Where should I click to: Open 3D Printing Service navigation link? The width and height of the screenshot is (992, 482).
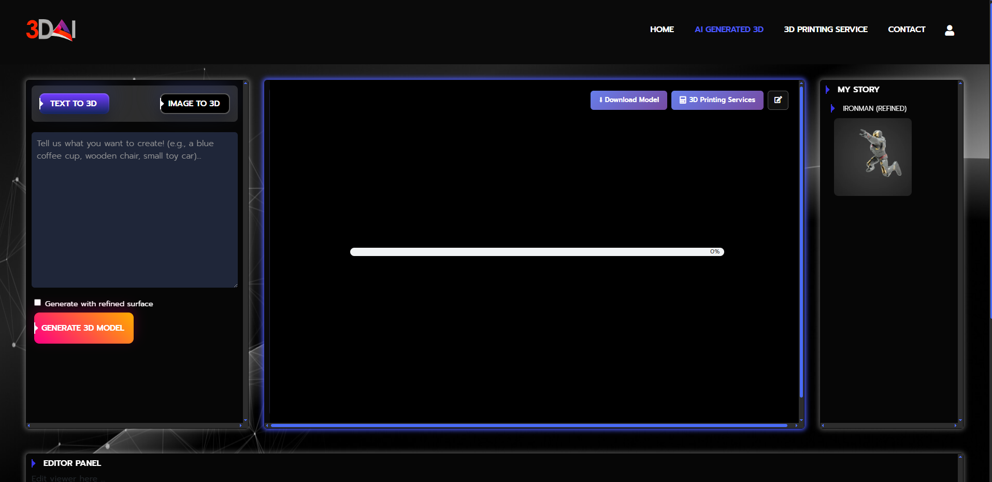825,30
